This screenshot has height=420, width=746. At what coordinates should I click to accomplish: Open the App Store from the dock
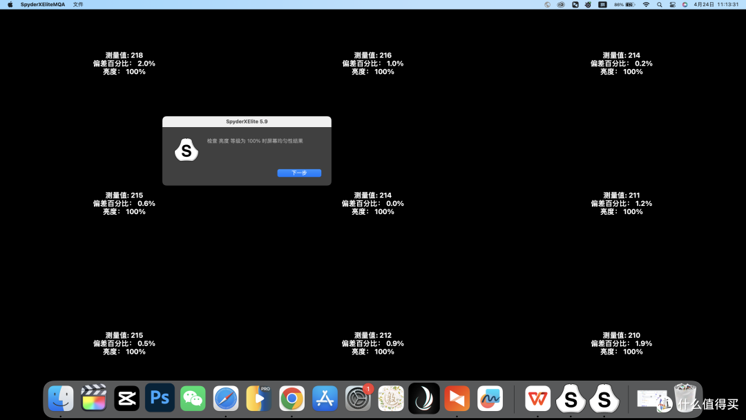(x=325, y=398)
